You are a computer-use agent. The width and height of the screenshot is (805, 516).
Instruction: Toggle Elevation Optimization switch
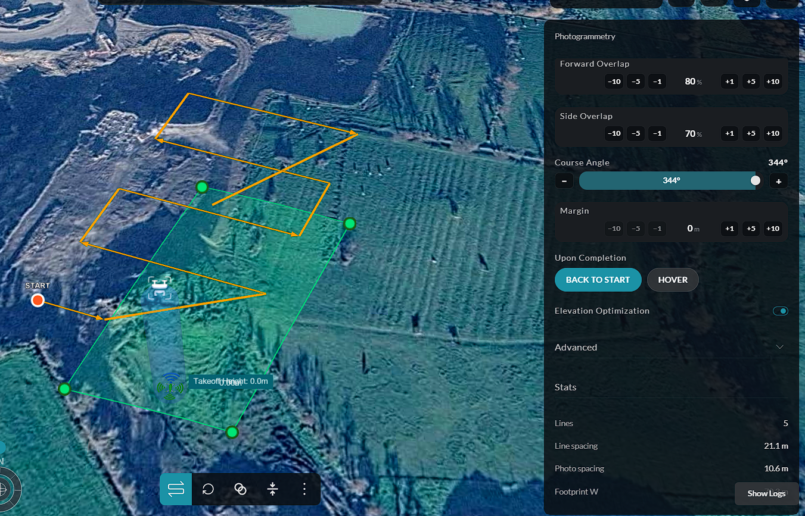coord(780,311)
